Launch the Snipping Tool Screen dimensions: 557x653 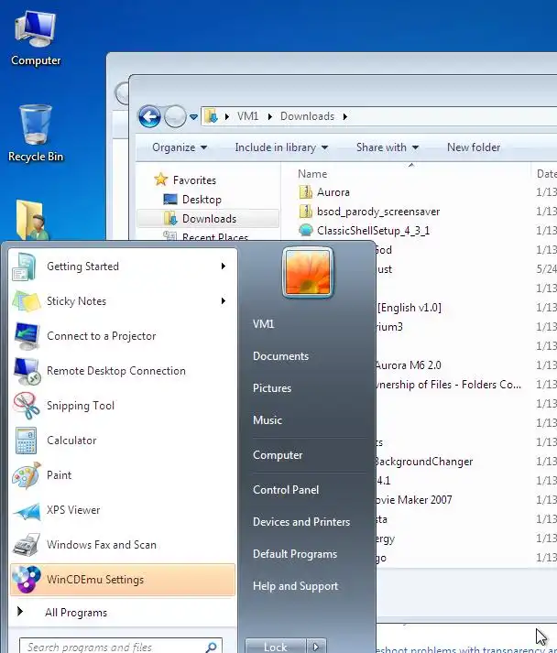[123, 406]
